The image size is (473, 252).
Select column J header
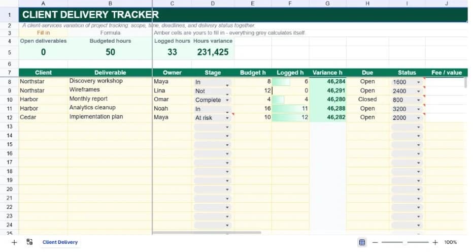[x=447, y=4]
